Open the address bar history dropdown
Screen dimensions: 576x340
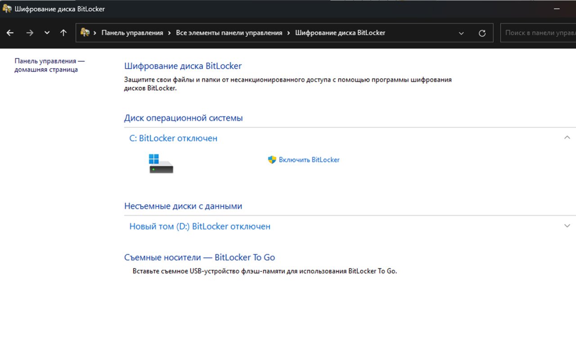[461, 33]
